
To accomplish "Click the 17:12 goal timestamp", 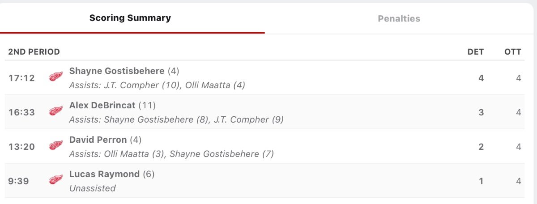I will click(x=21, y=78).
